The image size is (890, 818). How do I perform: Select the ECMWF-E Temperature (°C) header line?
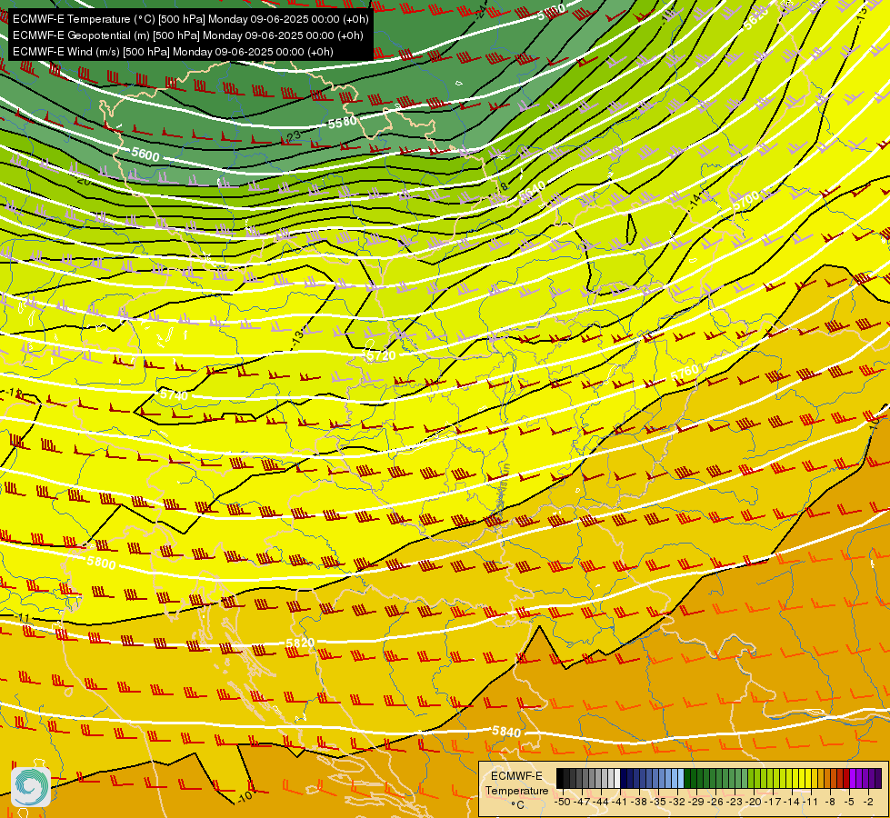tap(191, 19)
